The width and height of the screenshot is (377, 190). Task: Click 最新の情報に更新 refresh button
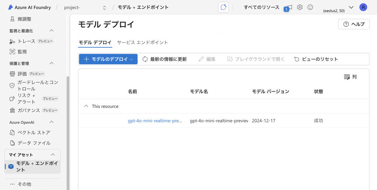point(165,59)
